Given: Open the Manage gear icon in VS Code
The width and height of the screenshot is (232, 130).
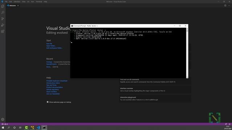Looking at the screenshot, I should point(3,120).
